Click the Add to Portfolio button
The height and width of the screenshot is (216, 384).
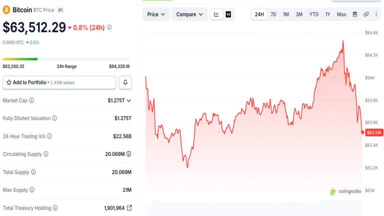(59, 82)
